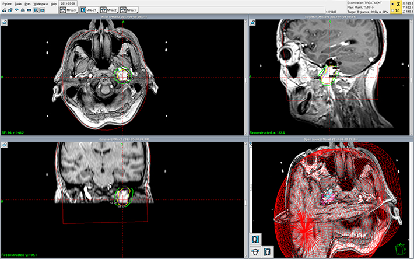Click the 'Reconstructed, y: 102.1' label
The width and height of the screenshot is (414, 259).
tap(19, 255)
